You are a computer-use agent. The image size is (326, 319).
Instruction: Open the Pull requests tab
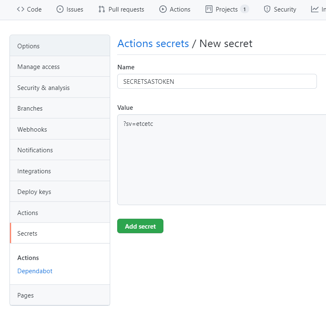[121, 9]
